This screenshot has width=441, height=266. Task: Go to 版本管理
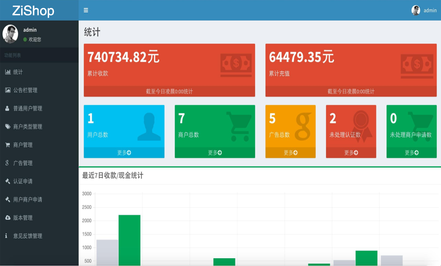coord(39,218)
